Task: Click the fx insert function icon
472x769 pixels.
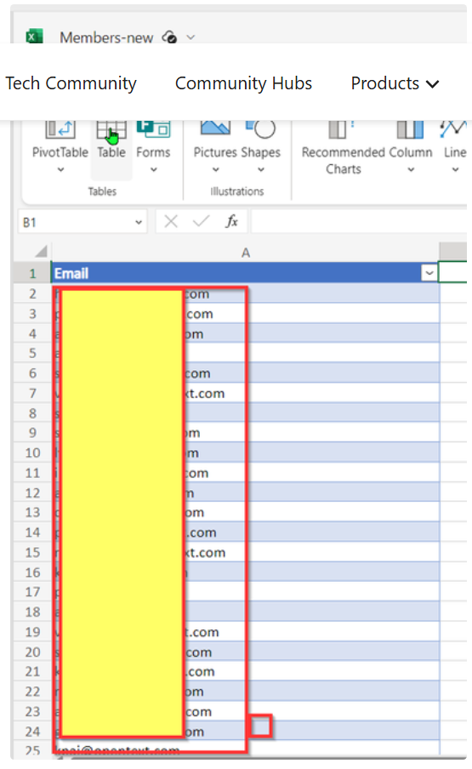Action: [x=231, y=222]
